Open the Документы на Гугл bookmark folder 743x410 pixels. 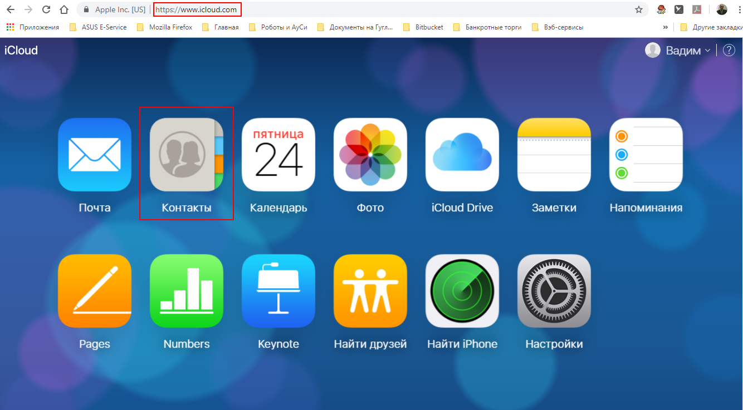[355, 27]
